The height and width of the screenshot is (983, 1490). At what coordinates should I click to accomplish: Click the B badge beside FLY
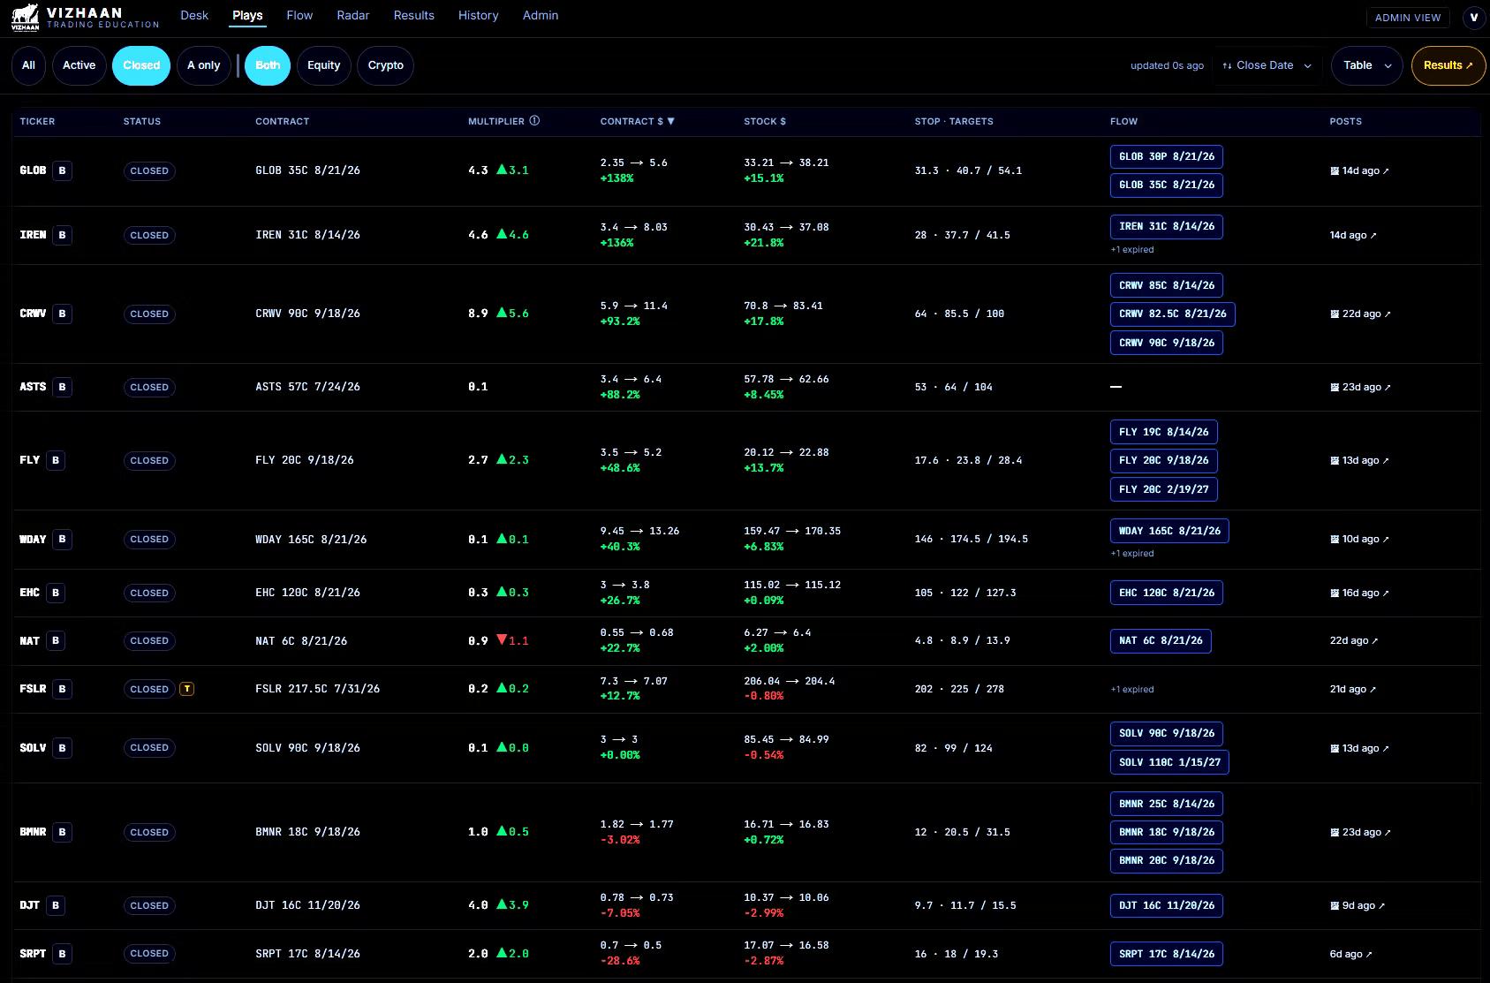pyautogui.click(x=56, y=460)
